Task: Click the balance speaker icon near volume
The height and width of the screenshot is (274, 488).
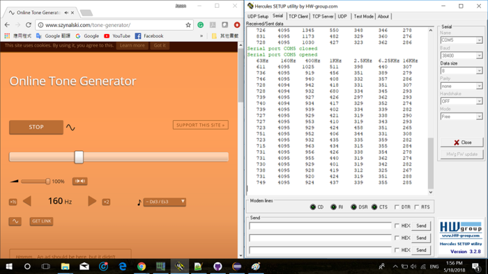Action: point(79,181)
